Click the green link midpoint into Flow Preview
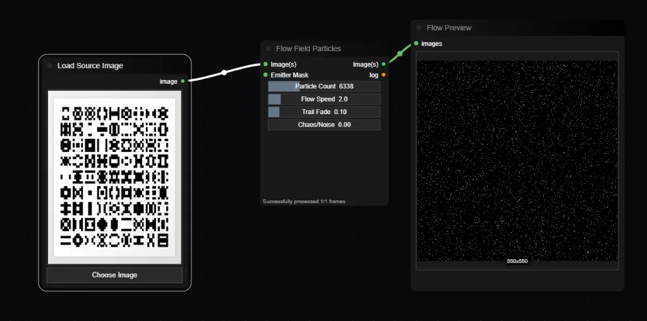The image size is (647, 321). (x=399, y=54)
